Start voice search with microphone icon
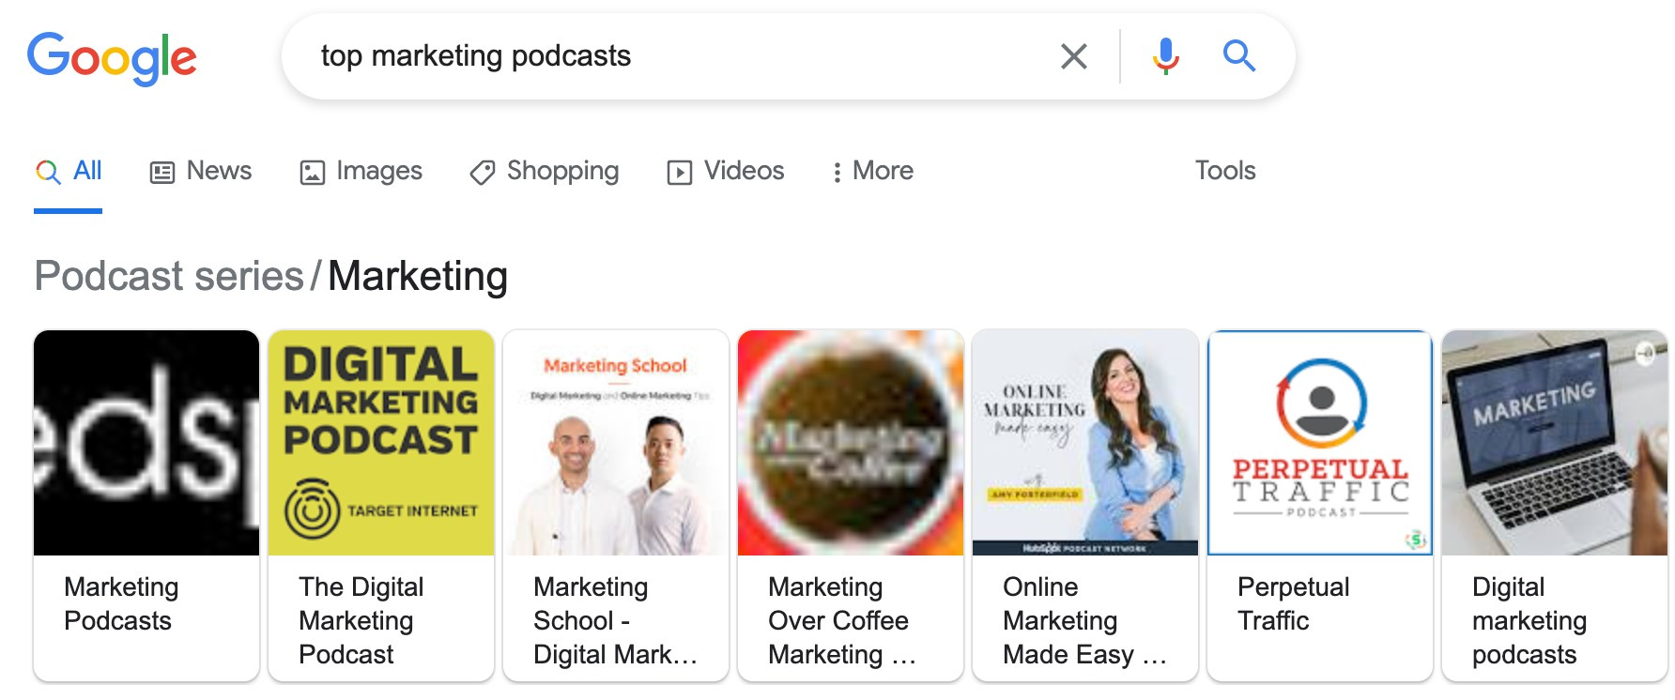Screen dimensions: 1675x700 (1165, 56)
